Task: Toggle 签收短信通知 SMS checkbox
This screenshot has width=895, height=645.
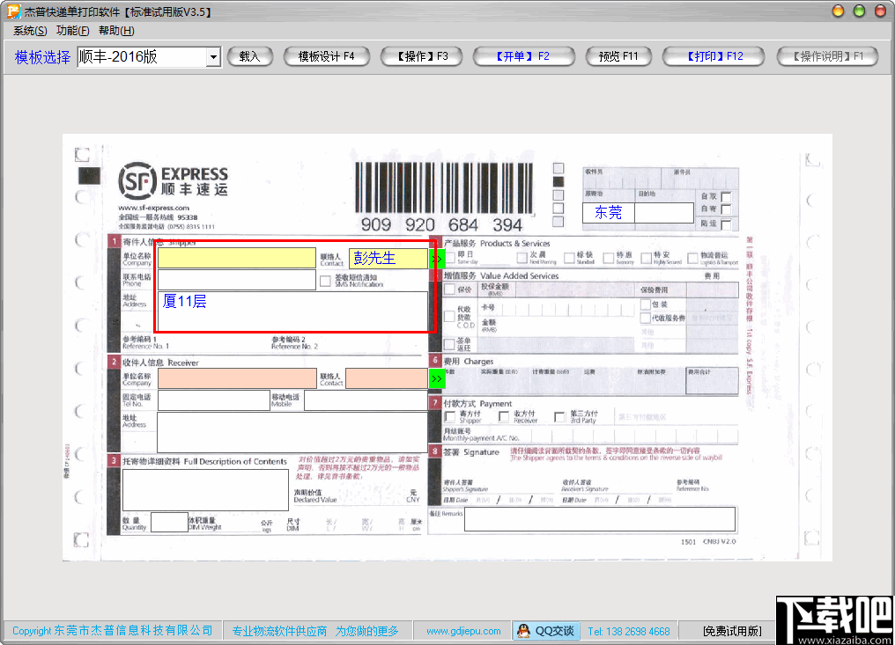Action: click(x=325, y=282)
